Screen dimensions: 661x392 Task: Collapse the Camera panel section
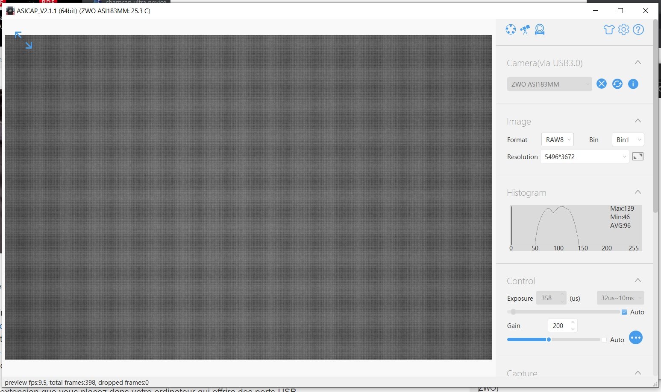tap(638, 62)
